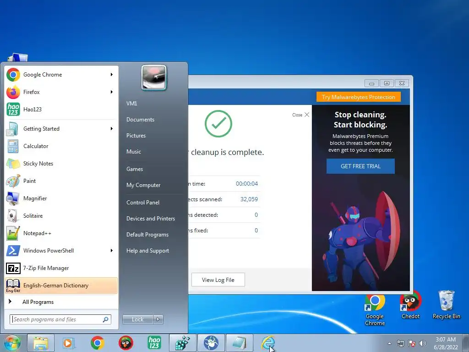Click the green checkmark completion icon
The width and height of the screenshot is (469, 352).
218,124
